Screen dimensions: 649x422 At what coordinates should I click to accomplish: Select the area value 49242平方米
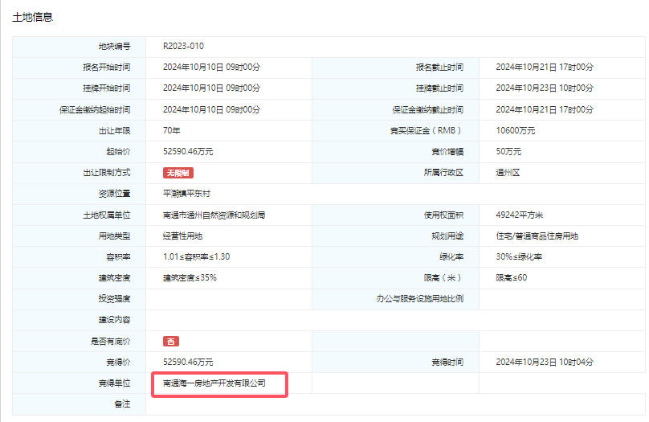pos(520,215)
